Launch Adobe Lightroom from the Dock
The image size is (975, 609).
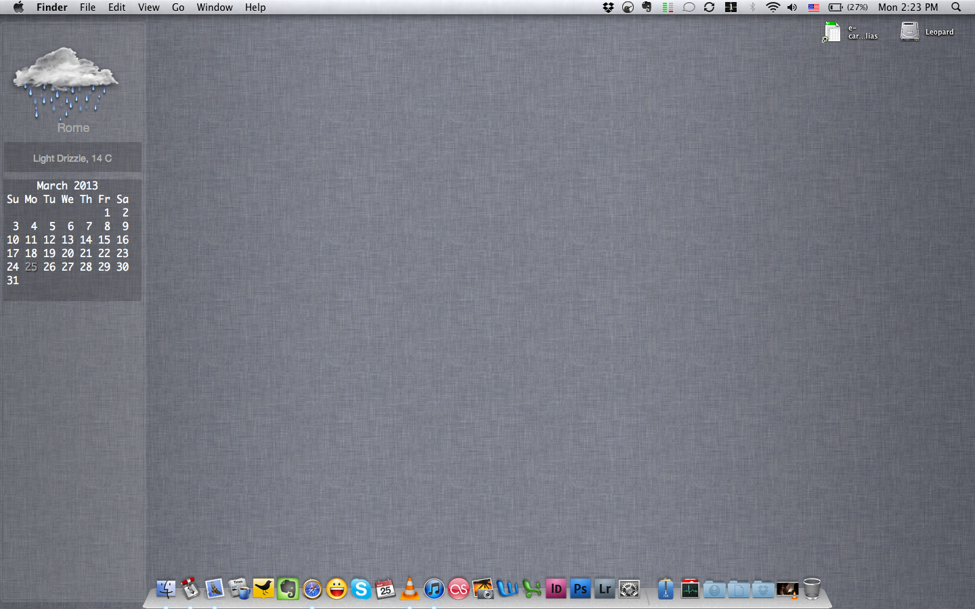(605, 589)
